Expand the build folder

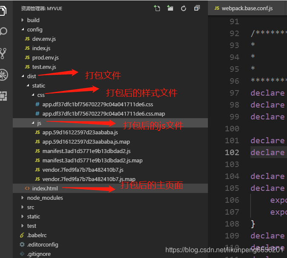tap(110, 20)
